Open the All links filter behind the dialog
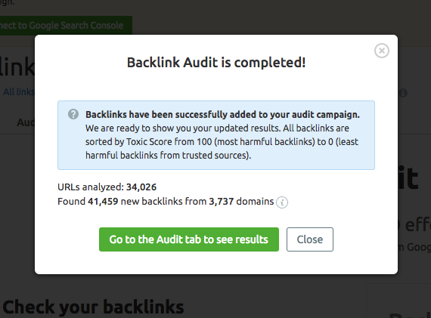This screenshot has height=318, width=431. point(18,91)
